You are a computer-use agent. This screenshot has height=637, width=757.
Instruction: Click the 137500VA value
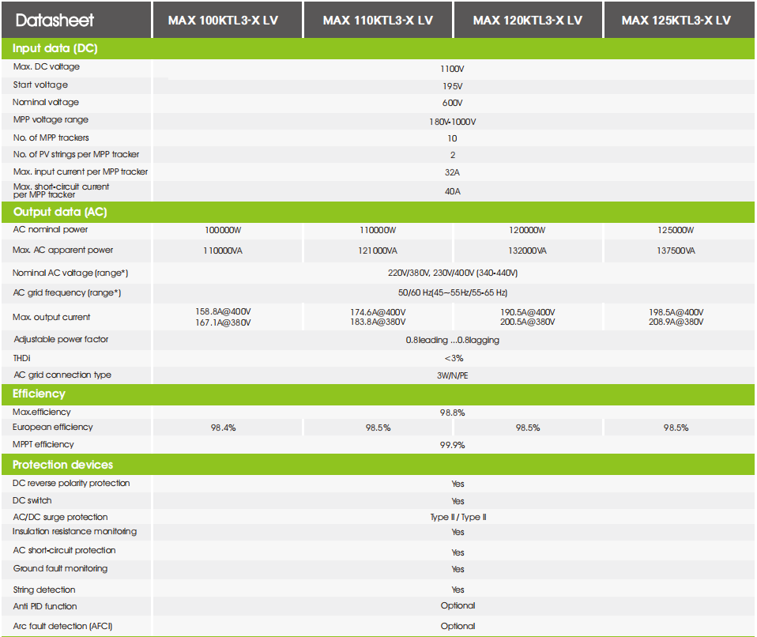pos(676,251)
